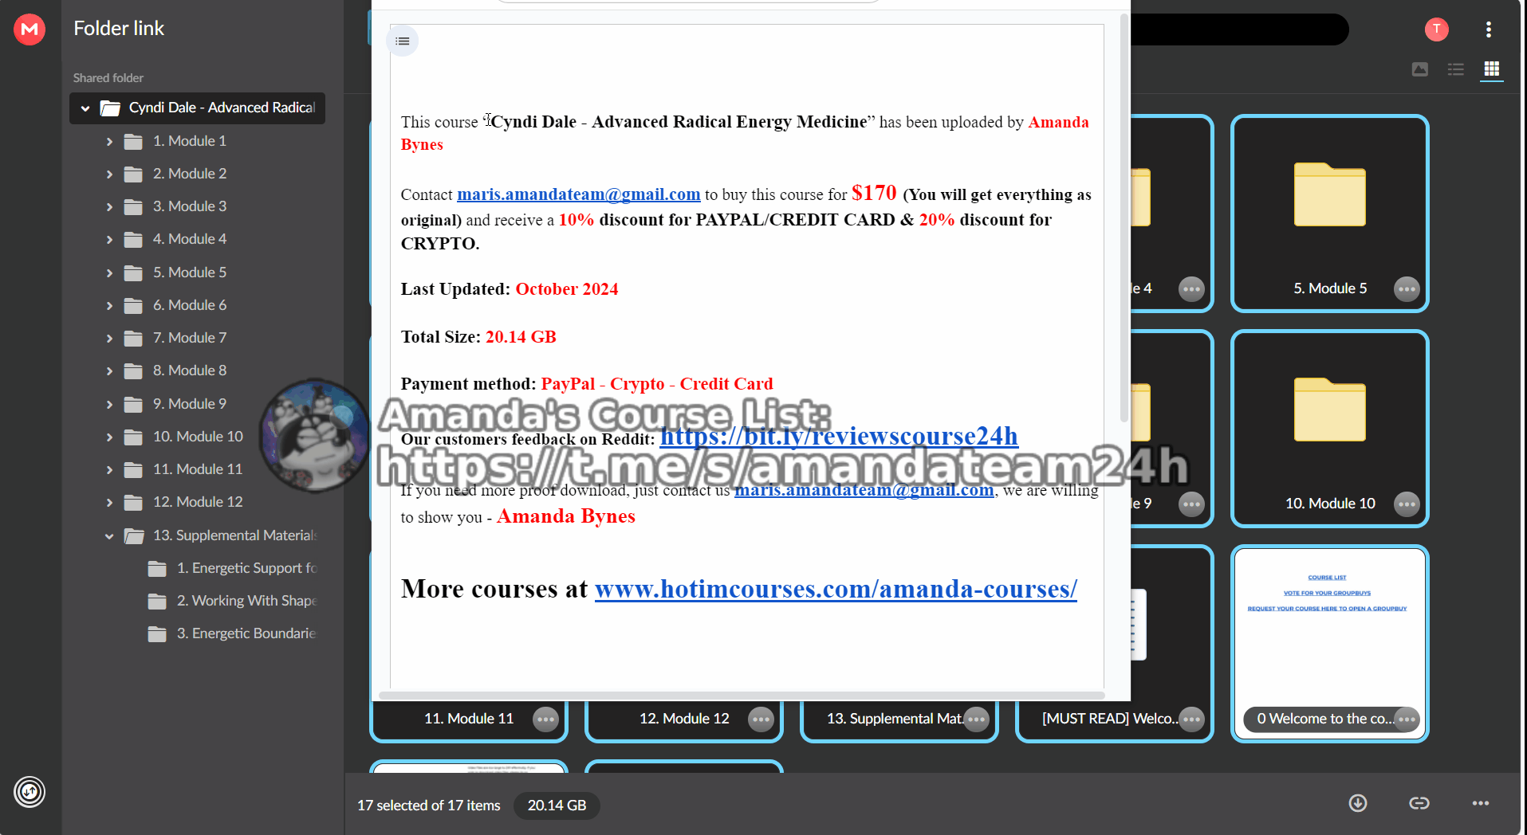
Task: Select 10. Module 10 in the tree
Action: (198, 437)
